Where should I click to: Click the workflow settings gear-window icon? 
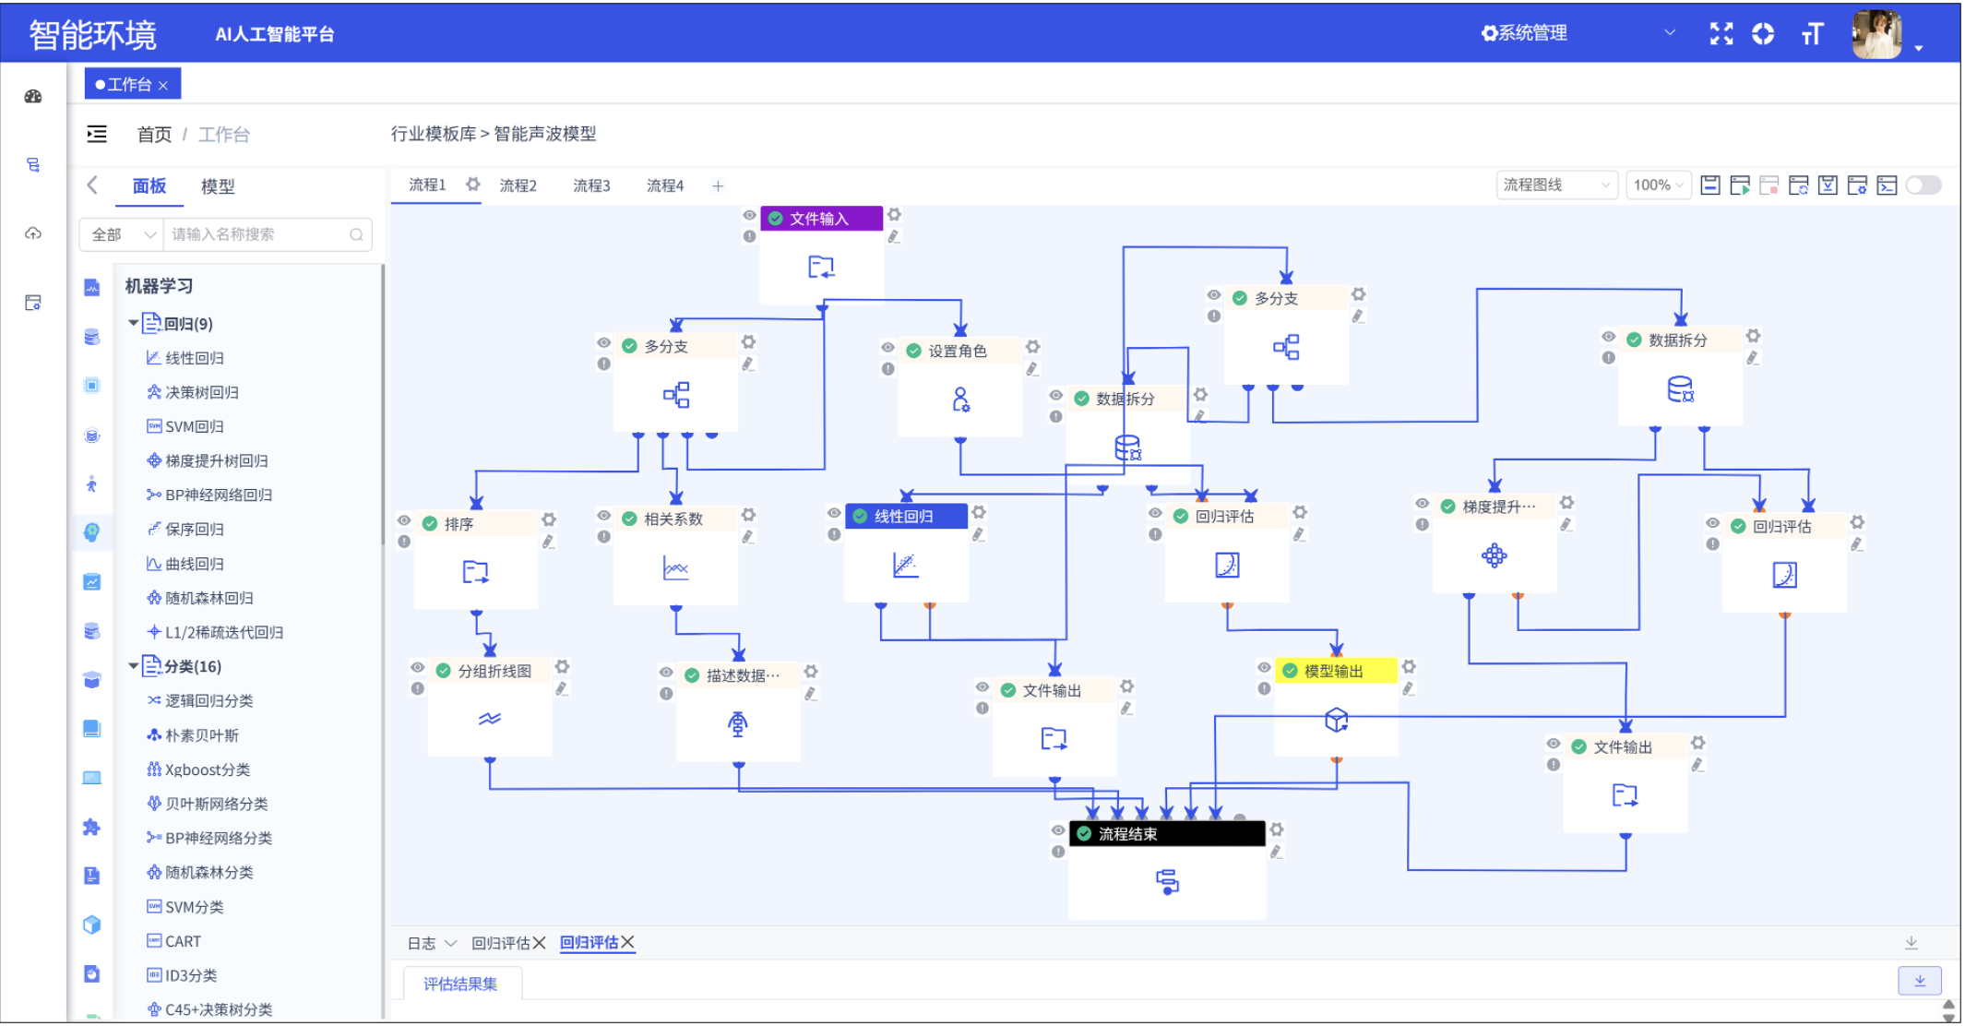(x=1857, y=185)
